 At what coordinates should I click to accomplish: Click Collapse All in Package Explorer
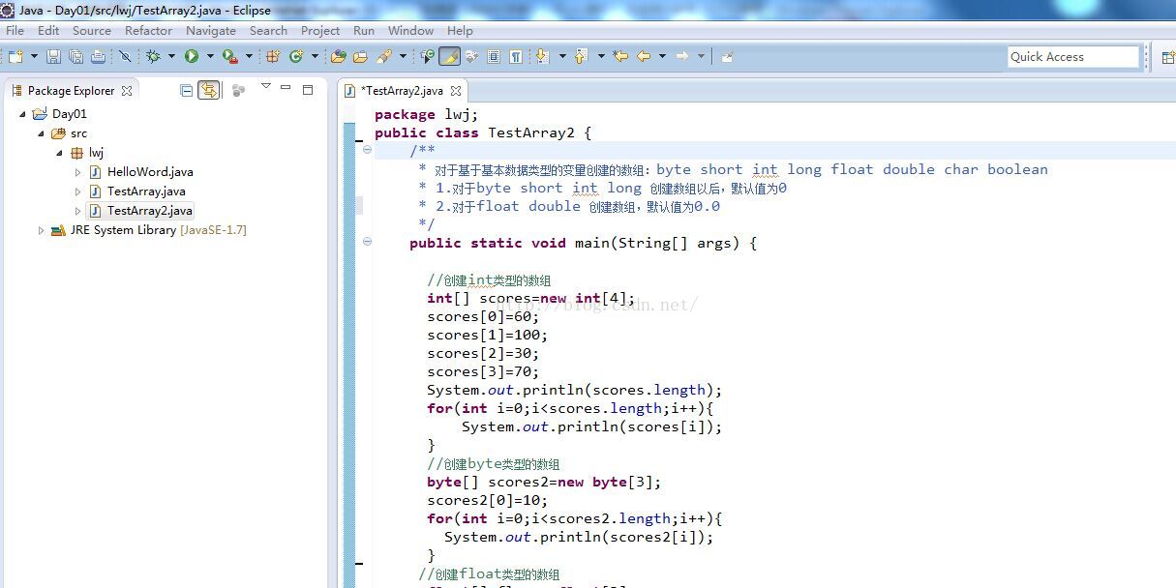point(186,90)
